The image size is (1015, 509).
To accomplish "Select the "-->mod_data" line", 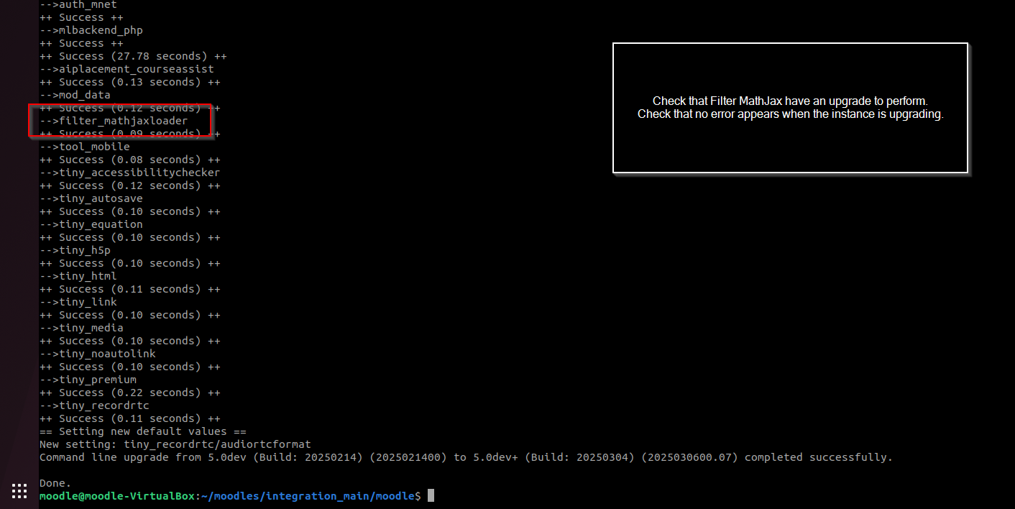I will [x=75, y=95].
